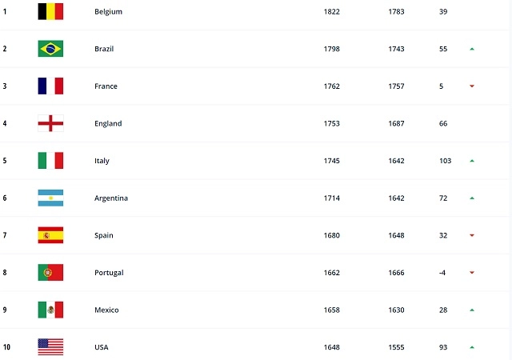Click Portugal's -4 points change value
The image size is (512, 360).
click(443, 273)
